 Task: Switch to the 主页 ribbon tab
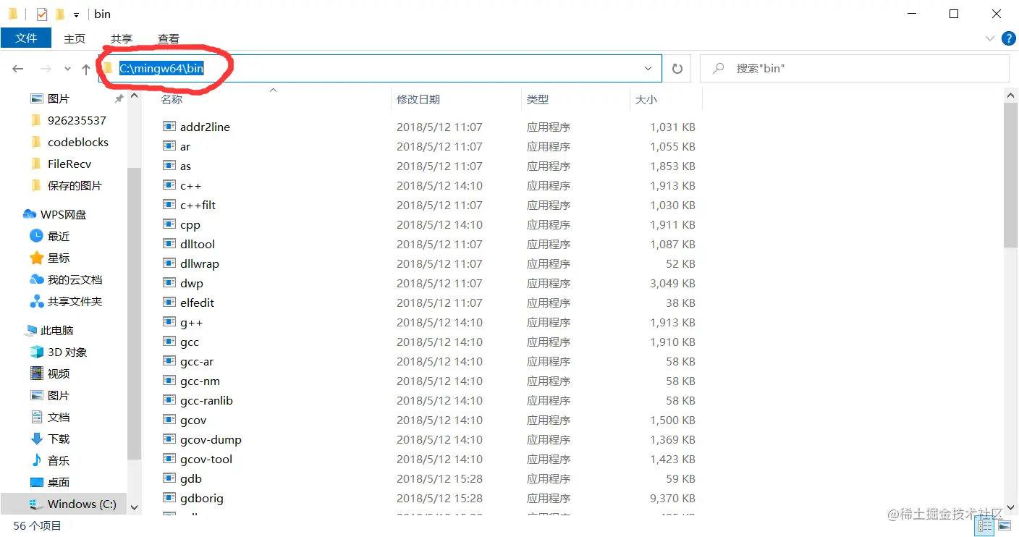tap(75, 39)
